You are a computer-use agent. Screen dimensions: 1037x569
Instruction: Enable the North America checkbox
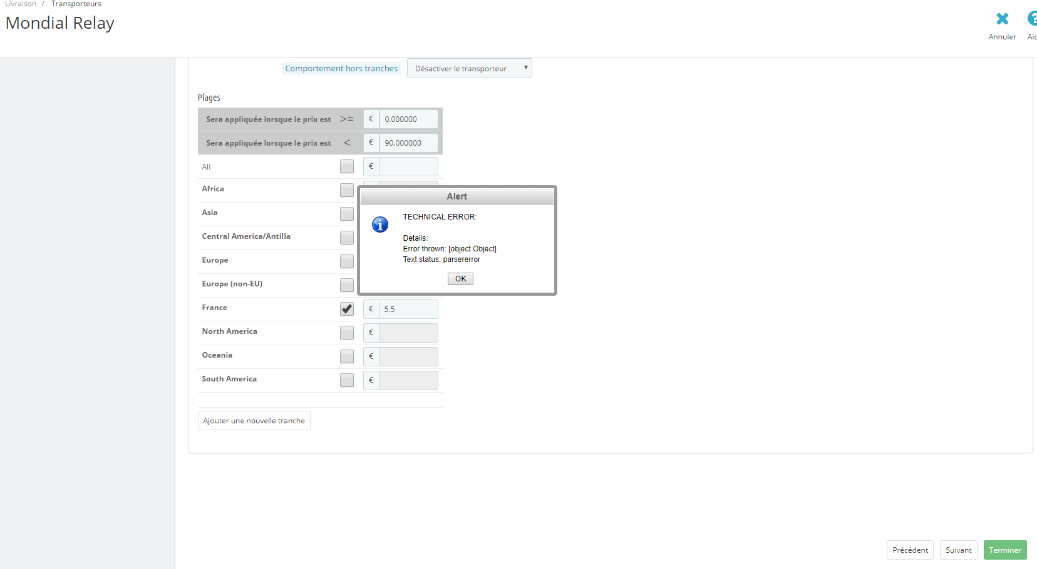click(347, 333)
